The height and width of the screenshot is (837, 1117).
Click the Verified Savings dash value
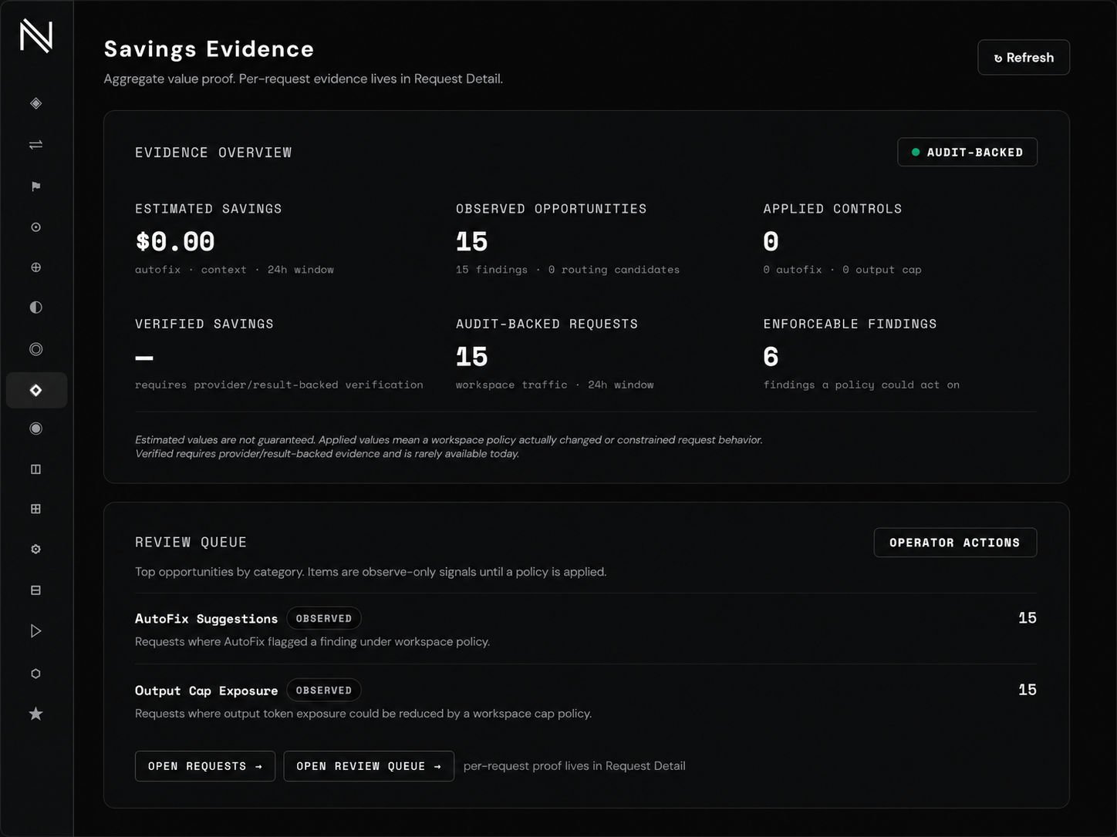(144, 358)
